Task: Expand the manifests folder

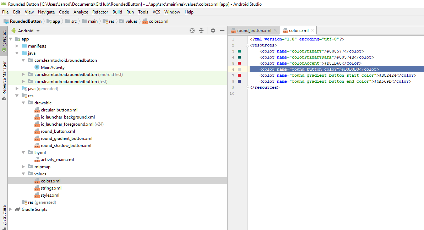Action: [17, 46]
